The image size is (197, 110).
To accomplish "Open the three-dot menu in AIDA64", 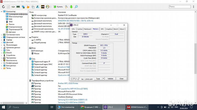I will (193, 7).
